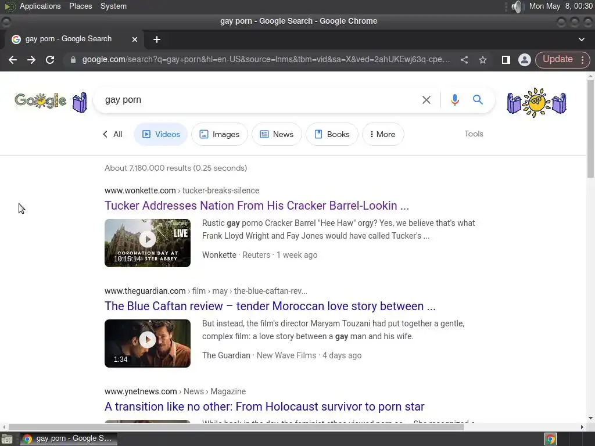595x446 pixels.
Task: Close the Google Search tab
Action: tap(134, 39)
